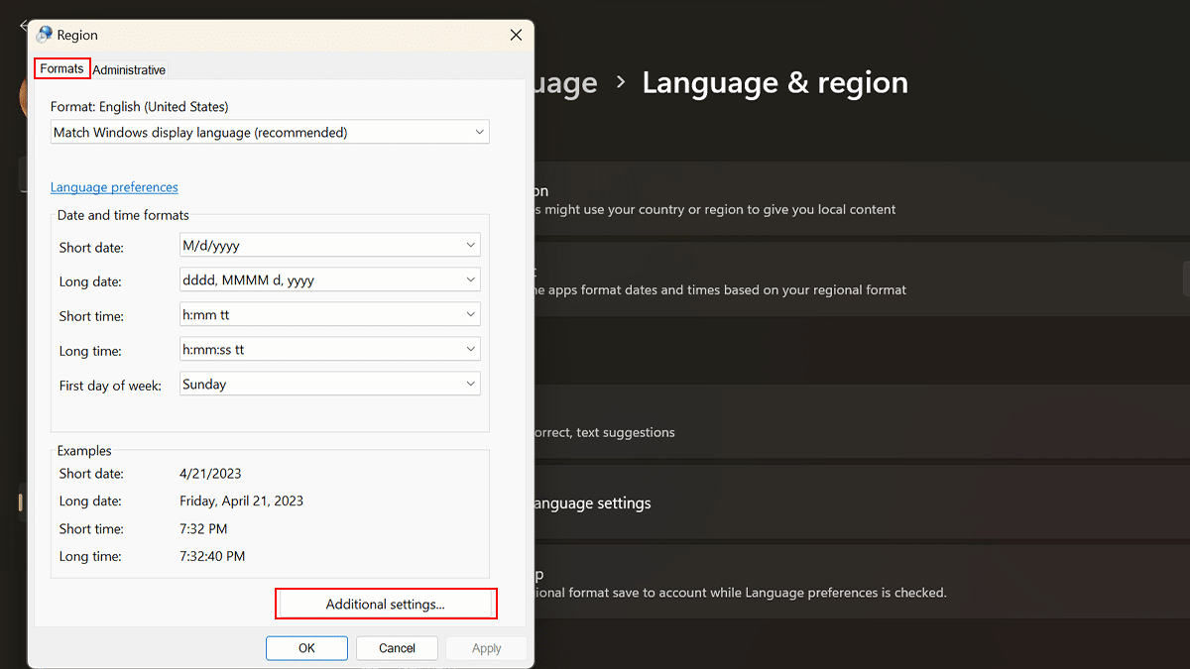Expand the Format language dropdown
The image size is (1190, 669).
click(270, 132)
